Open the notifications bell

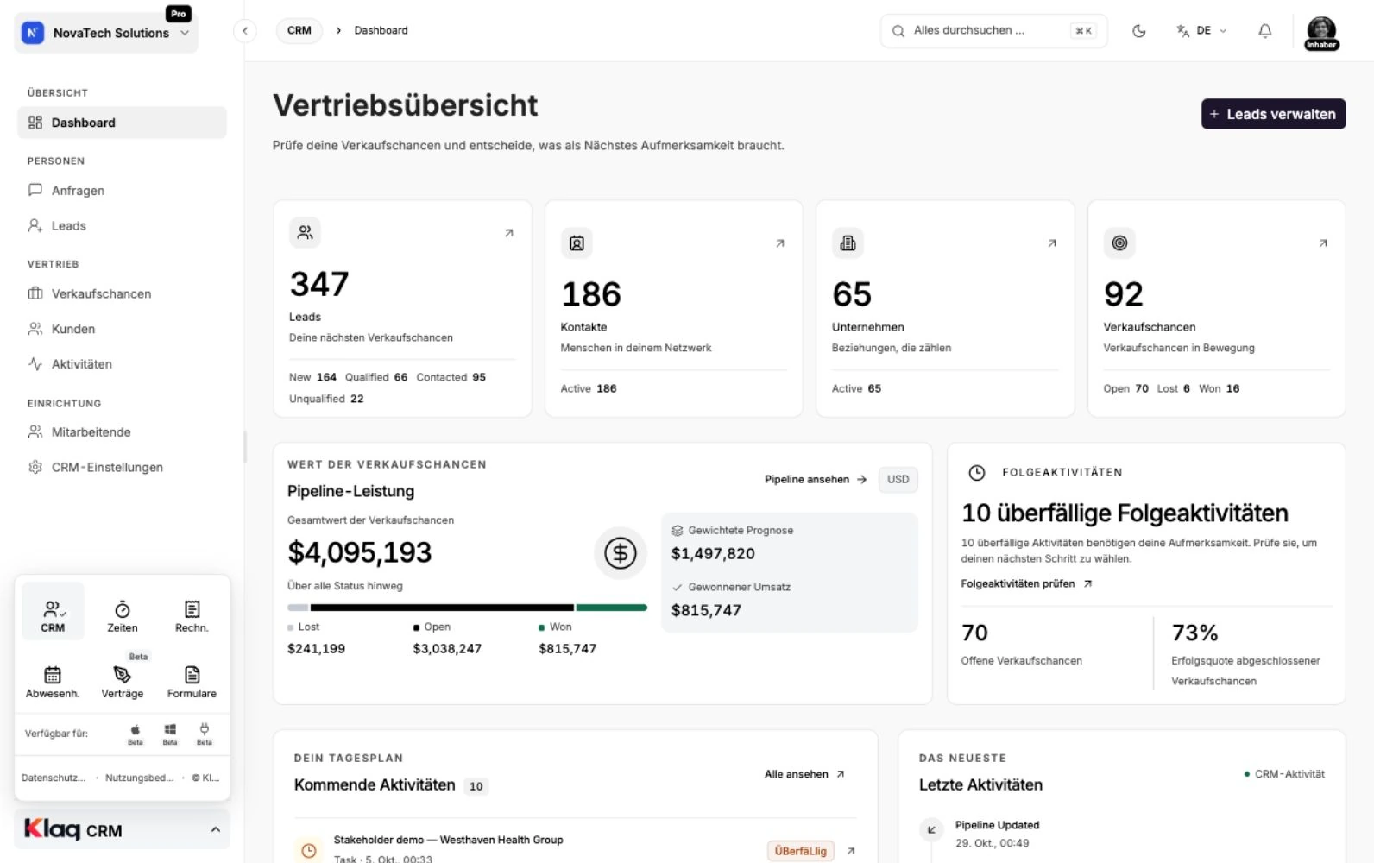coord(1264,31)
